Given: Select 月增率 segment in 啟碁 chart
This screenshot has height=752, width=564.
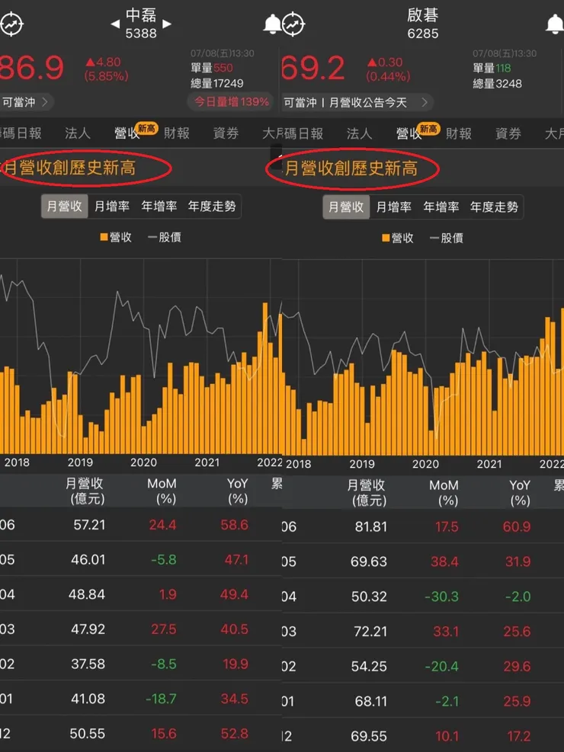Looking at the screenshot, I should click(394, 206).
